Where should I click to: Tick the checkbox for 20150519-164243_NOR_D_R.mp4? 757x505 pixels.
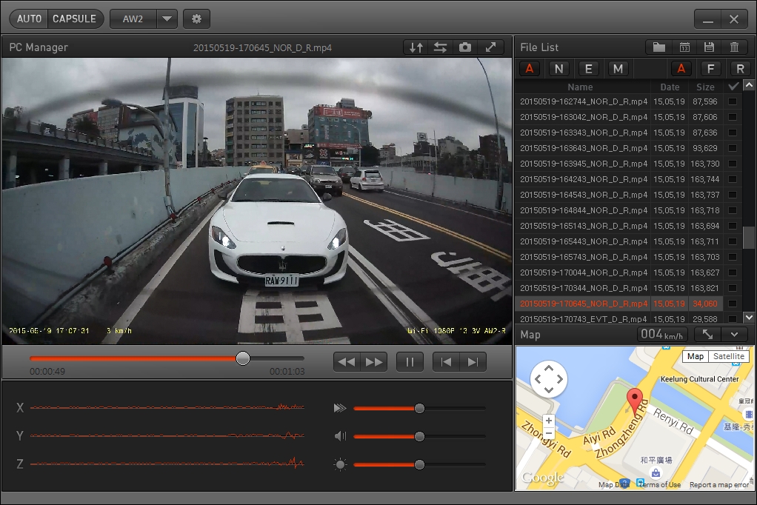coord(733,179)
